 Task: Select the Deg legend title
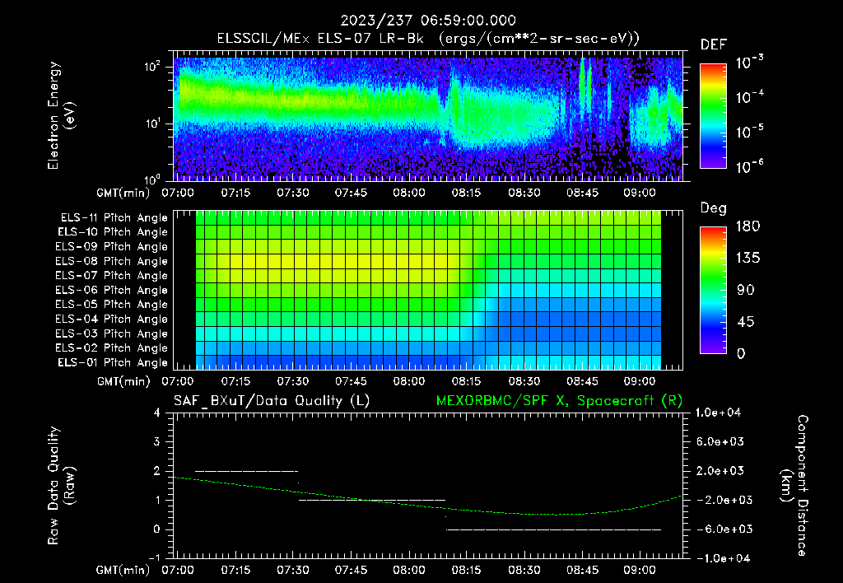(713, 208)
